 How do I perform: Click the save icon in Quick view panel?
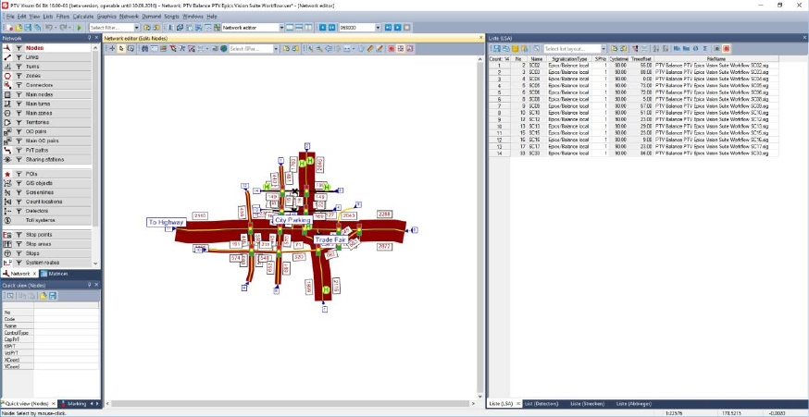(x=53, y=296)
